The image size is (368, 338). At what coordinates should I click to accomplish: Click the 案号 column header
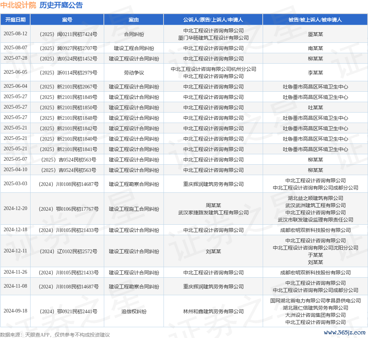point(67,20)
